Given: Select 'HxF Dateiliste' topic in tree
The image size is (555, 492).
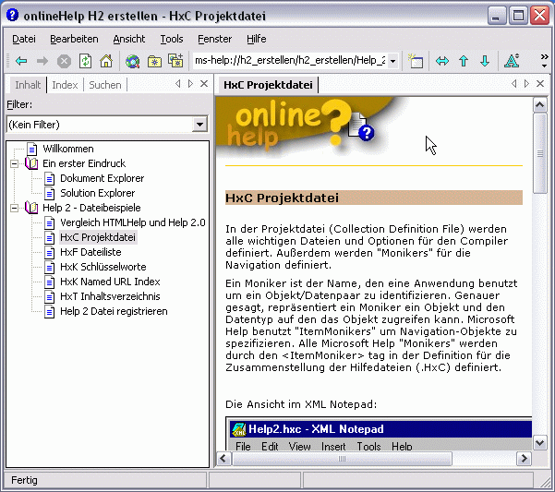Looking at the screenshot, I should [x=90, y=252].
